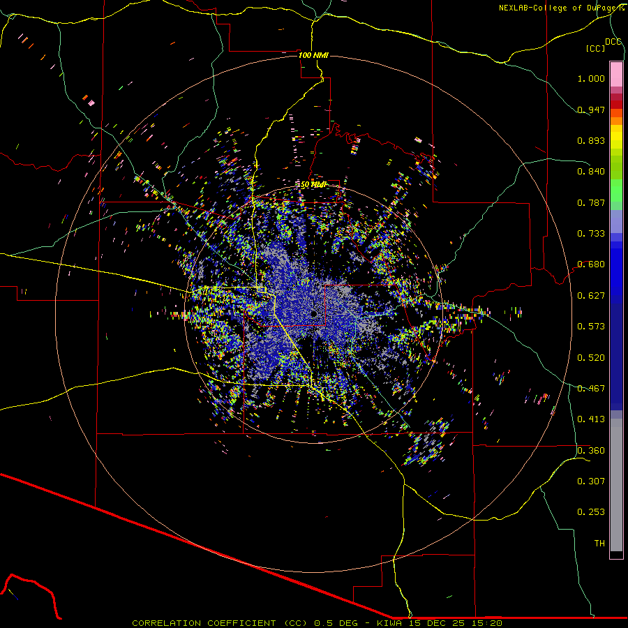This screenshot has width=628, height=628.
Task: Click the 0.733 legend value
Action: [x=591, y=234]
